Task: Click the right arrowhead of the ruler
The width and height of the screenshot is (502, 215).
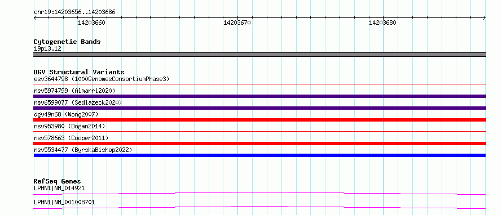Action: coord(485,18)
